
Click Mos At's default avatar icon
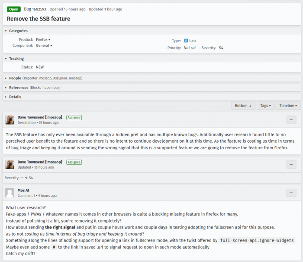pos(10,193)
